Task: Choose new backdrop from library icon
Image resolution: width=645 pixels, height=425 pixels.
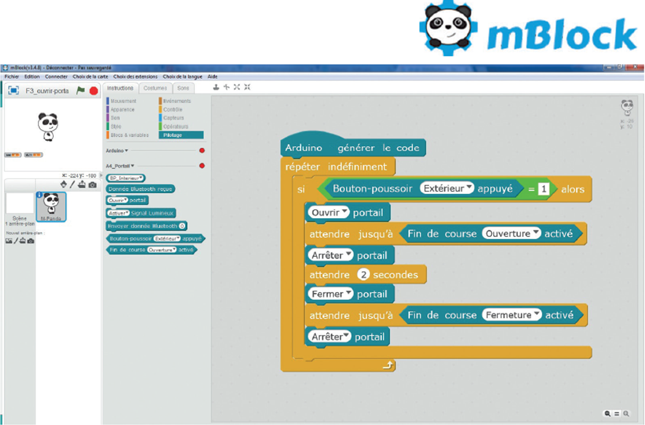Action: [9, 241]
